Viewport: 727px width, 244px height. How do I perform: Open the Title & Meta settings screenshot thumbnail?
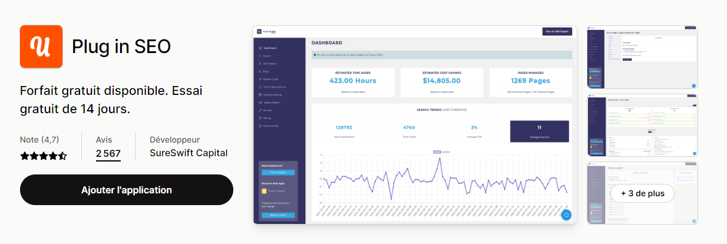coord(642,57)
